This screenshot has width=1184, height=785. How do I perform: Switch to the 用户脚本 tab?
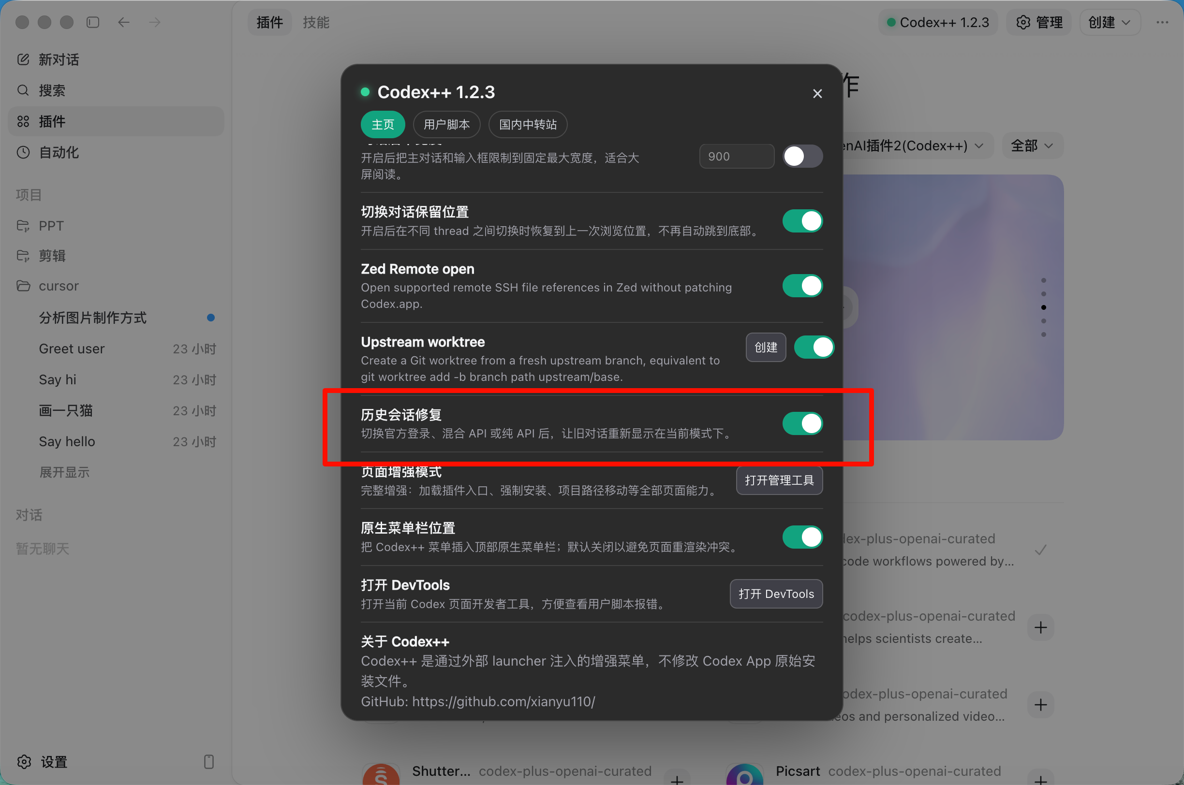(x=446, y=124)
